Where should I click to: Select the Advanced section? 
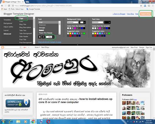[x=7, y=34]
